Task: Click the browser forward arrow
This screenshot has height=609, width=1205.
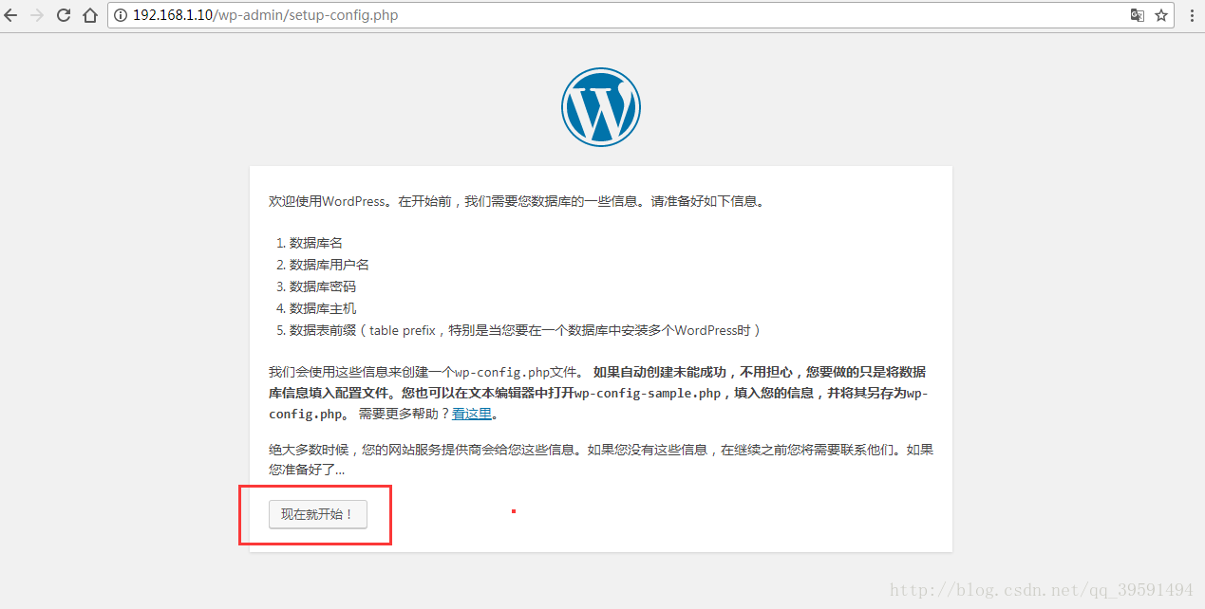Action: tap(37, 15)
